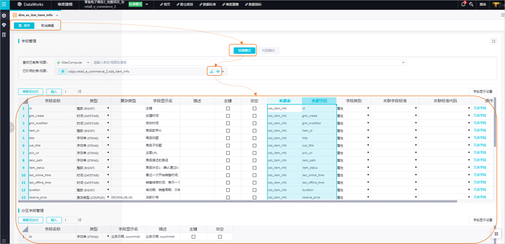Screen dimensions: 505x244
Task: Click the right-edge three-line menu icon
Action: click(x=503, y=15)
